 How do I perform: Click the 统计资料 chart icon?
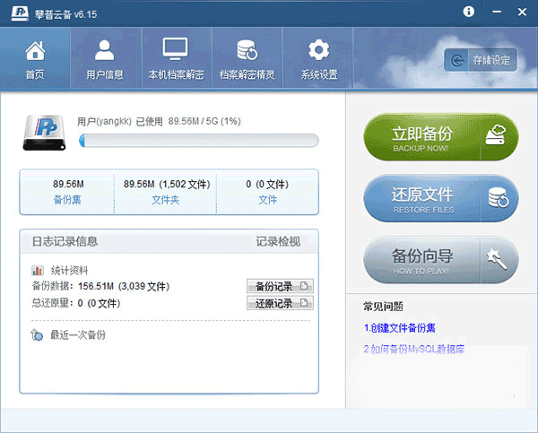38,271
